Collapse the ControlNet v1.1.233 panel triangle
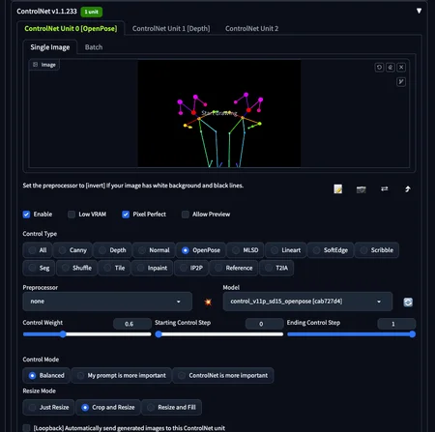Screen dimensions: 435x432 point(419,11)
